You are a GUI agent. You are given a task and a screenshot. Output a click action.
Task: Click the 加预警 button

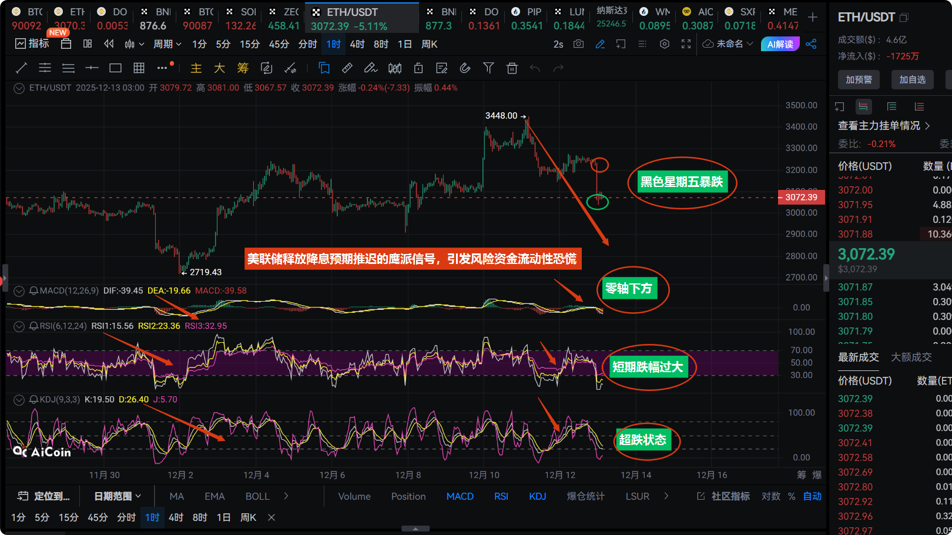pyautogui.click(x=859, y=79)
